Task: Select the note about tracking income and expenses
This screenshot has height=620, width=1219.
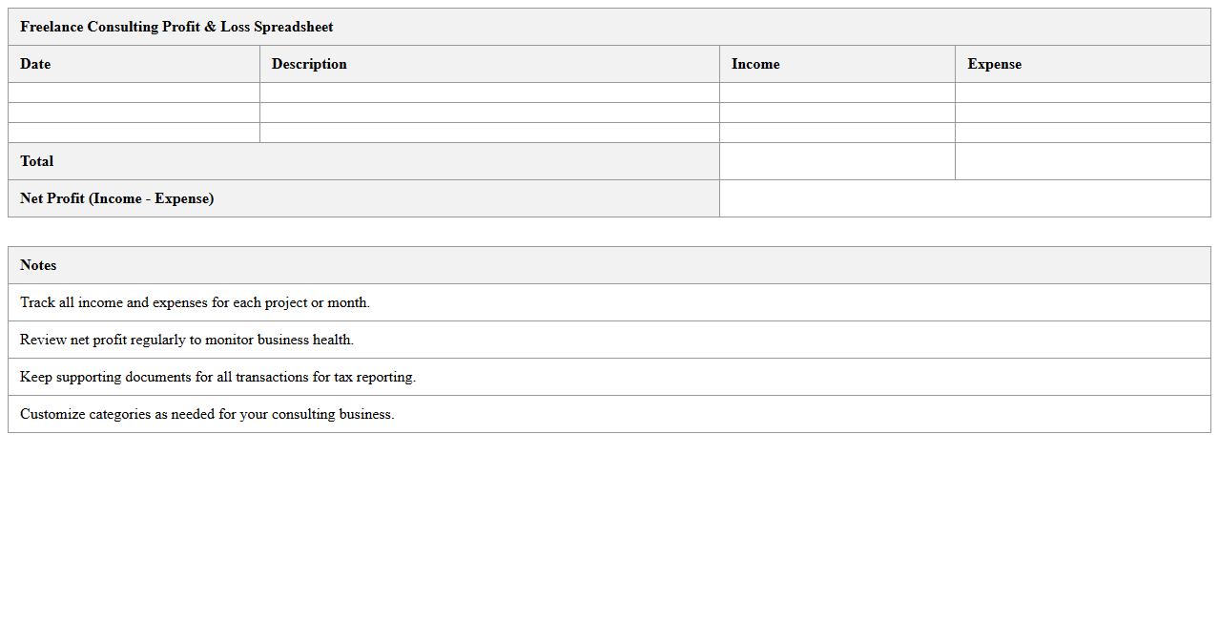Action: 195,302
